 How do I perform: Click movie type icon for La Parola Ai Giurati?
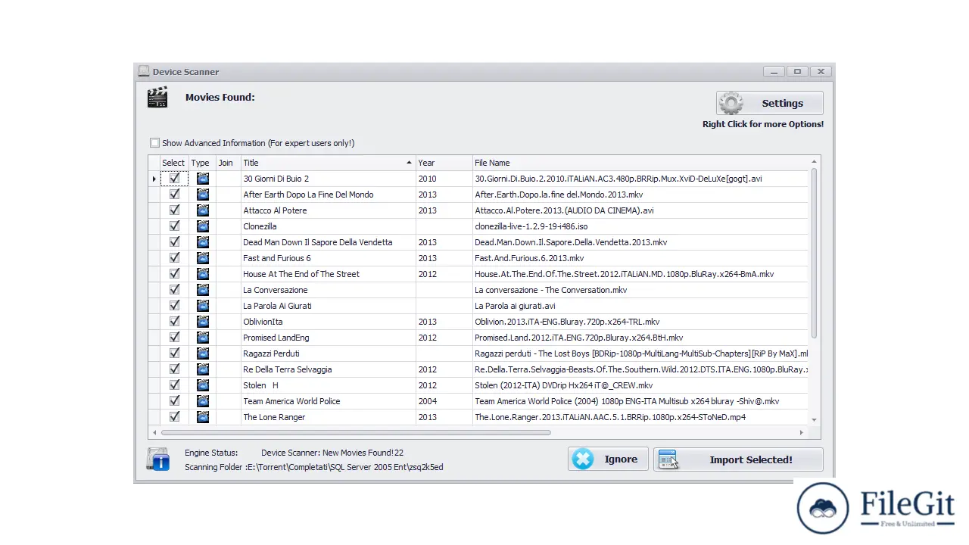(202, 306)
